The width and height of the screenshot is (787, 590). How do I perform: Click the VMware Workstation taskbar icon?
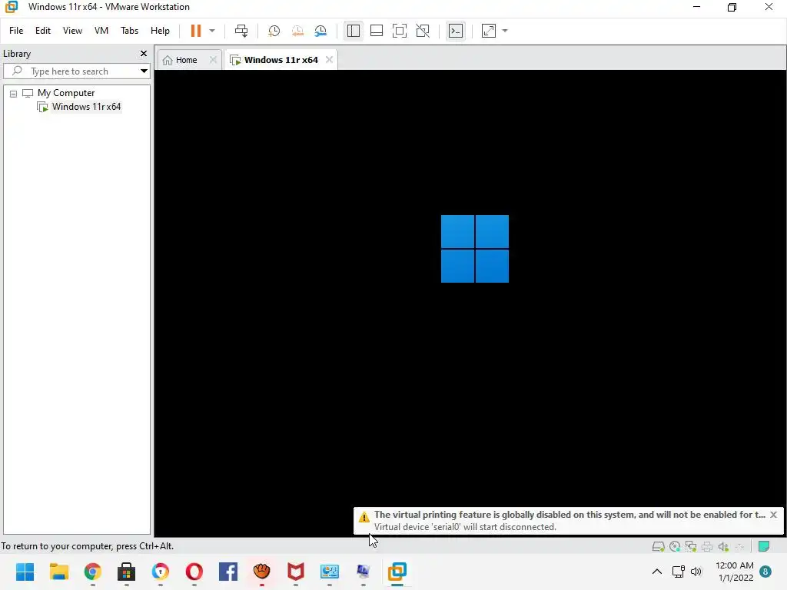click(397, 572)
